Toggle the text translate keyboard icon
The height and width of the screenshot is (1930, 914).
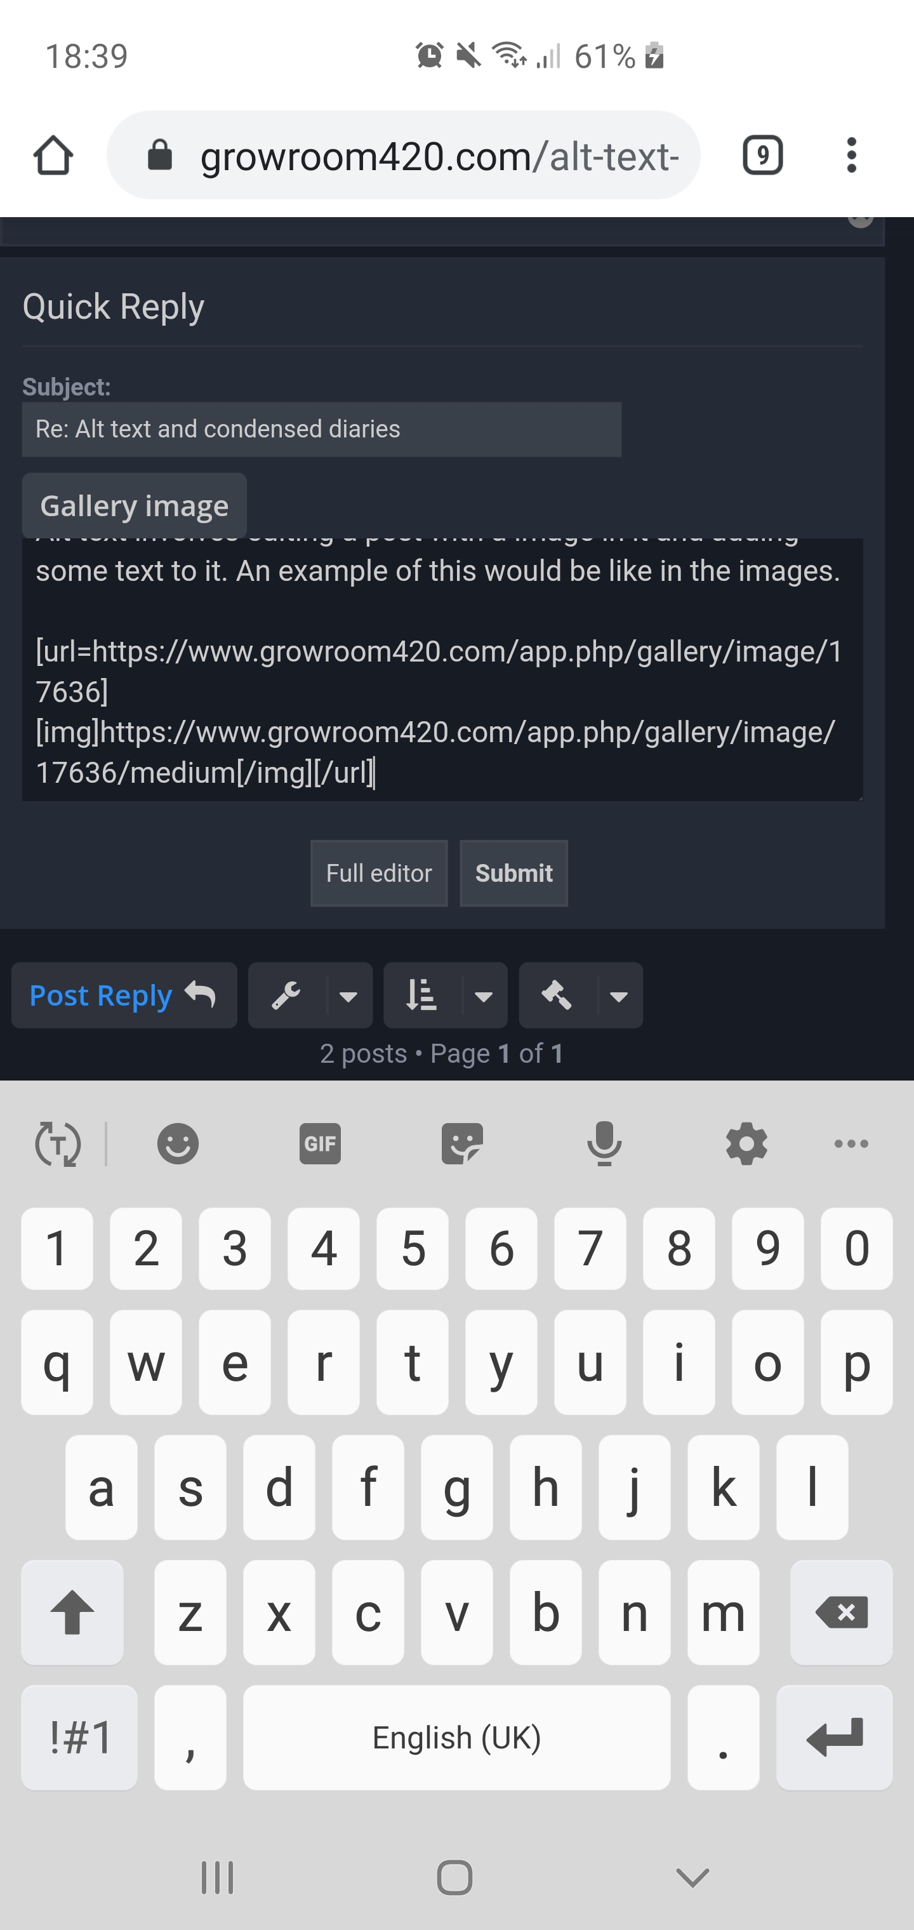(x=58, y=1143)
